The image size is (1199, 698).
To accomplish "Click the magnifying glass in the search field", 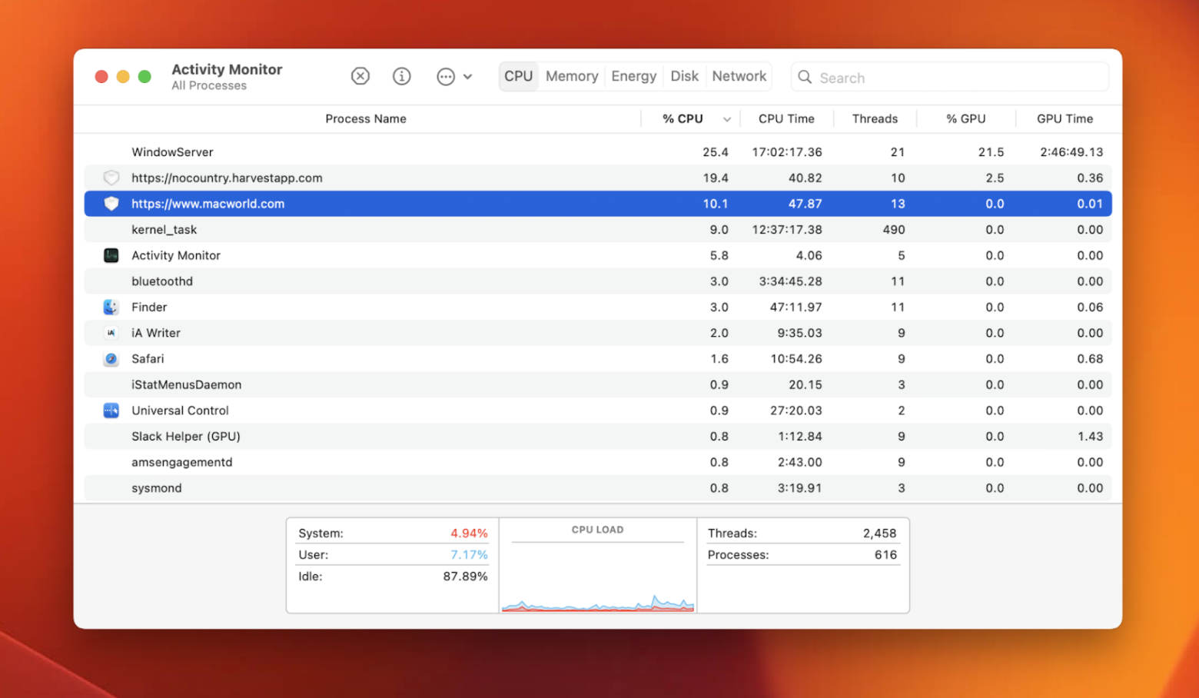I will [804, 78].
